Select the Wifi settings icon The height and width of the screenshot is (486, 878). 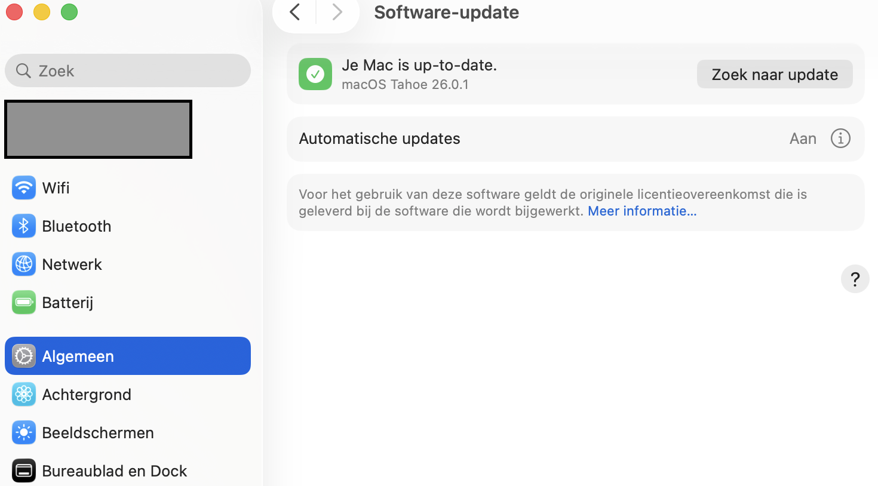tap(23, 187)
